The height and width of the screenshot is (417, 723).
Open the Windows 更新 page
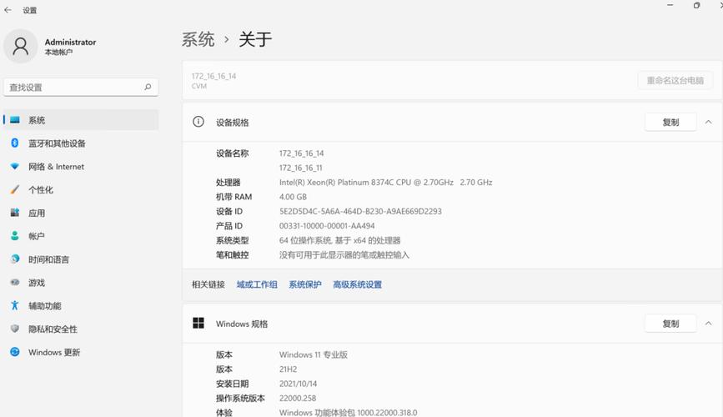(81, 352)
